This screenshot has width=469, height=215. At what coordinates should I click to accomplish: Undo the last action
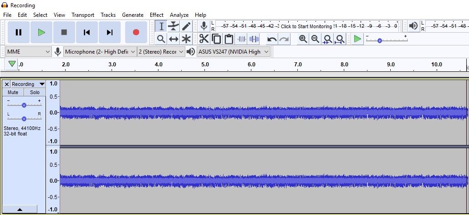click(272, 39)
